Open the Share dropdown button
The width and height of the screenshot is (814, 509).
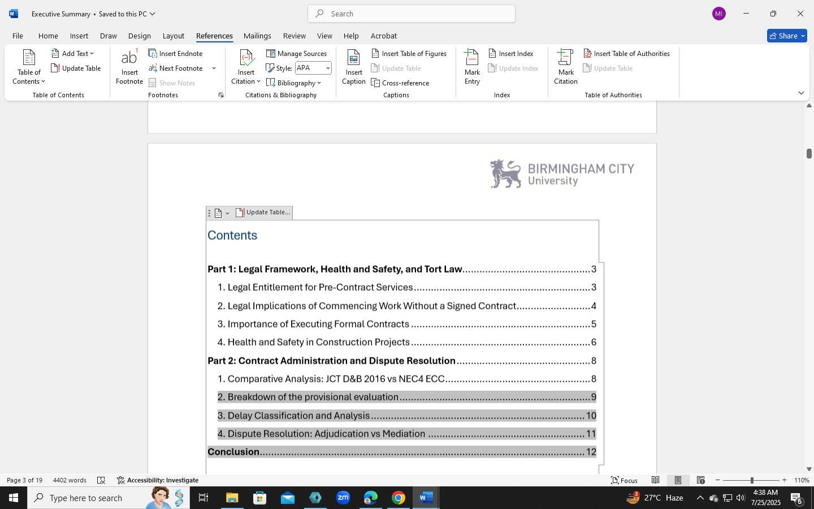click(787, 36)
